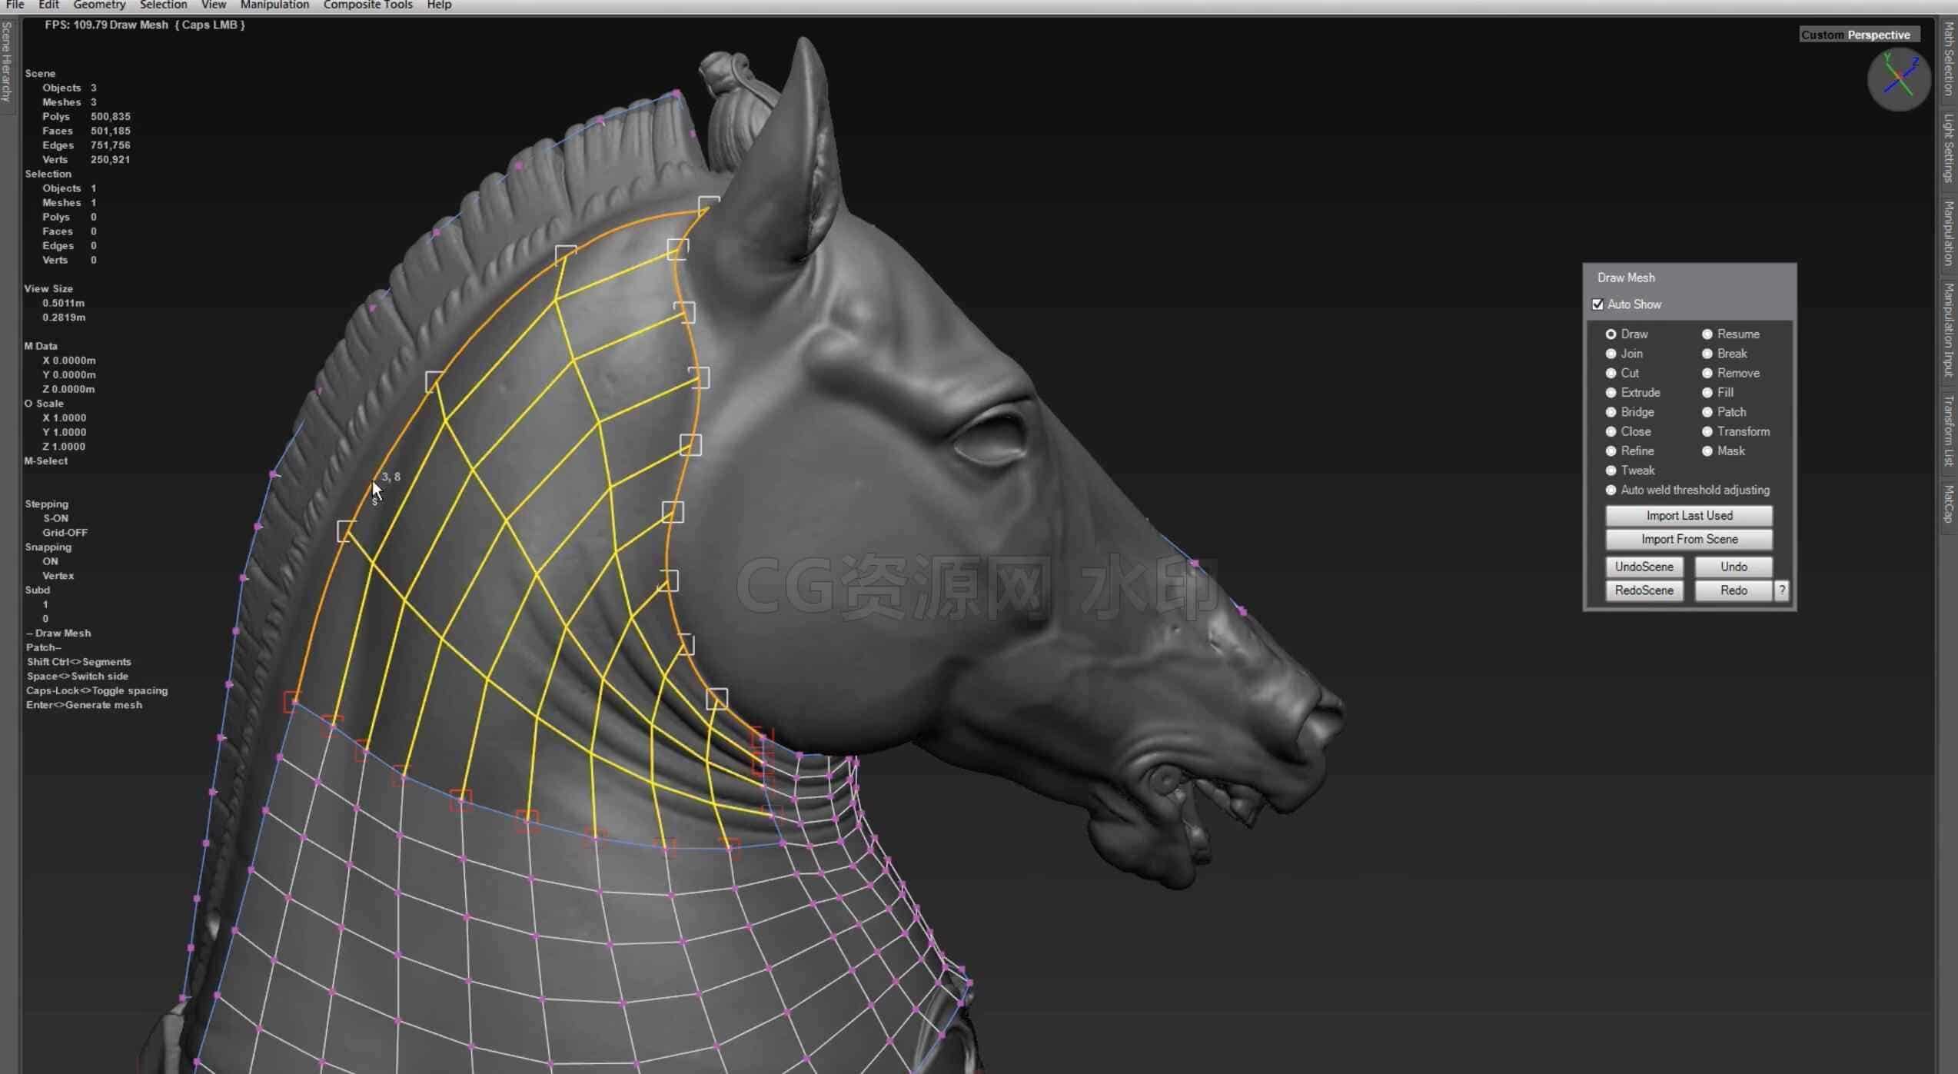
Task: Click the Undo button
Action: 1734,567
